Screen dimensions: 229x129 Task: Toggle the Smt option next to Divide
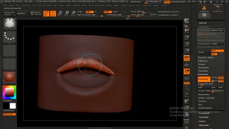[x=218, y=51]
